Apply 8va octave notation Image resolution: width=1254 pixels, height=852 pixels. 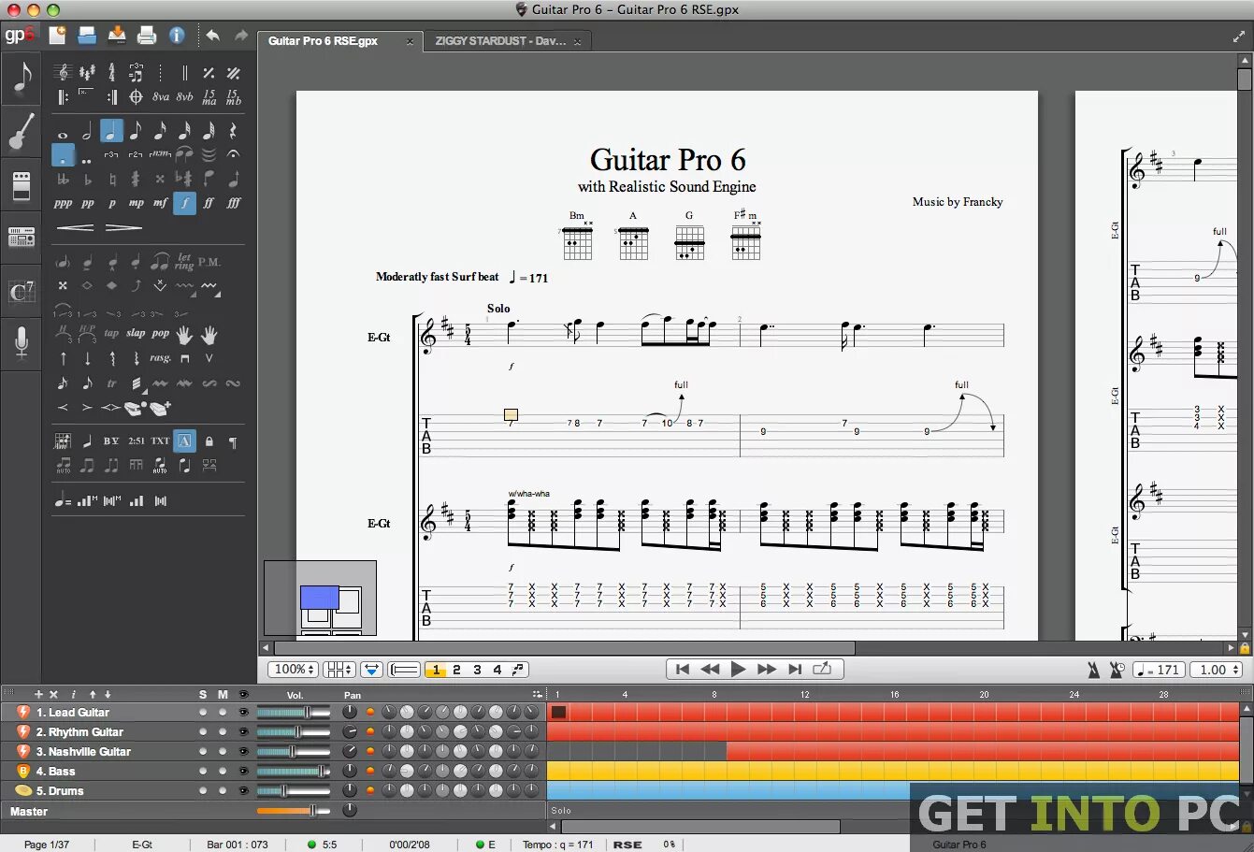tap(161, 96)
